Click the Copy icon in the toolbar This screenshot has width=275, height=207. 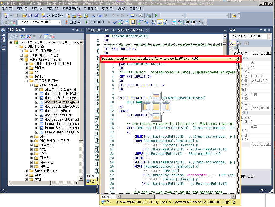[x=99, y=16]
